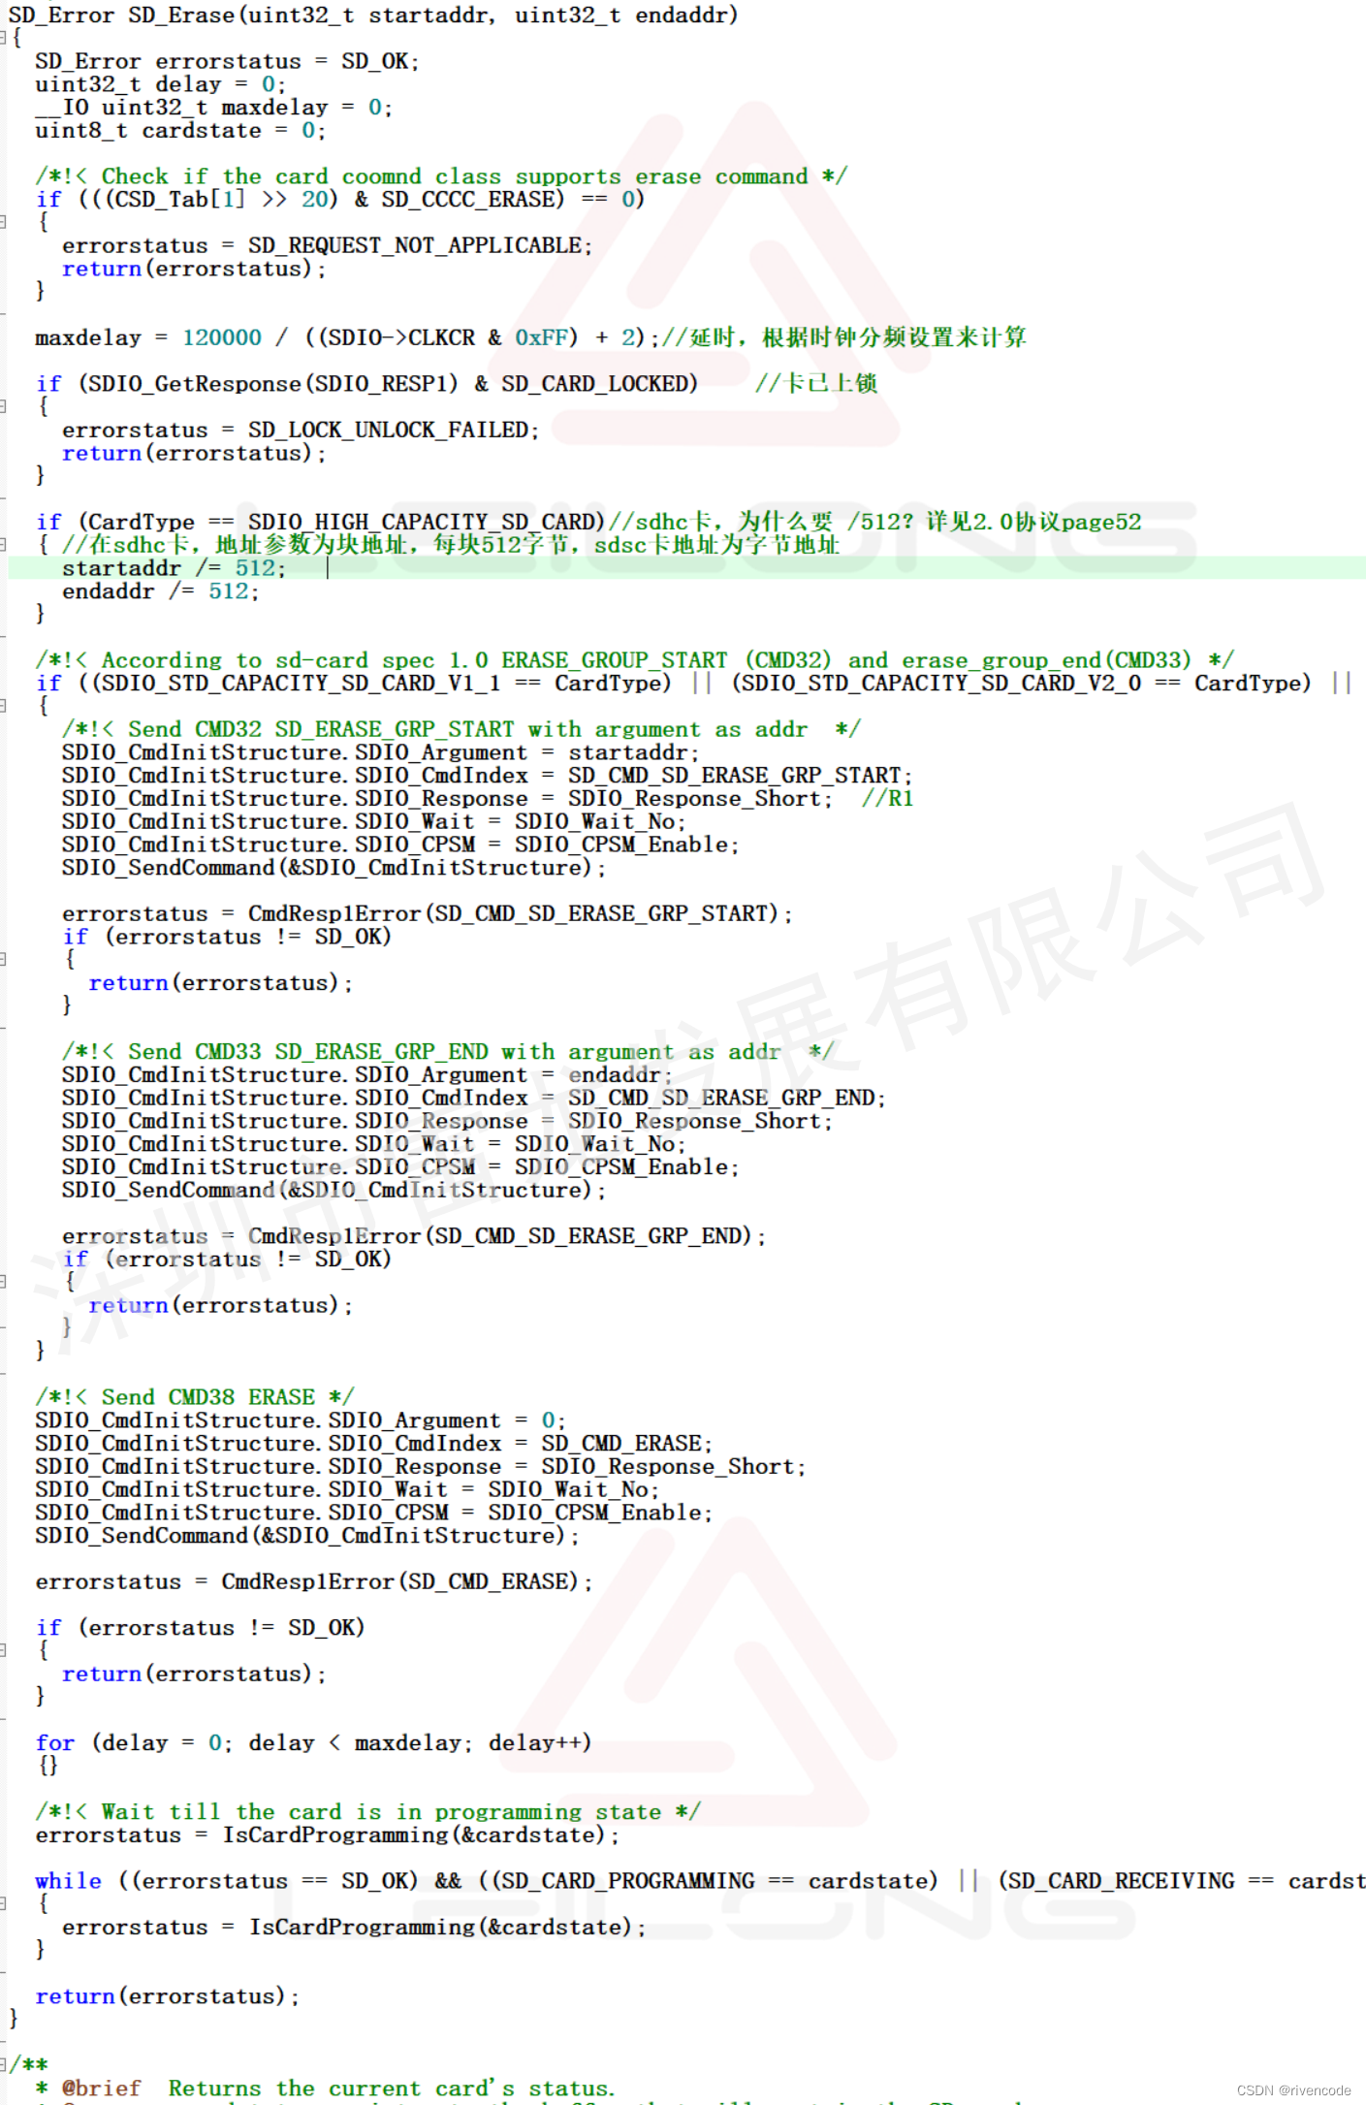The width and height of the screenshot is (1366, 2105).
Task: Collapse the fold beside the SD_CCCC_ERASE if block
Action: 4,222
